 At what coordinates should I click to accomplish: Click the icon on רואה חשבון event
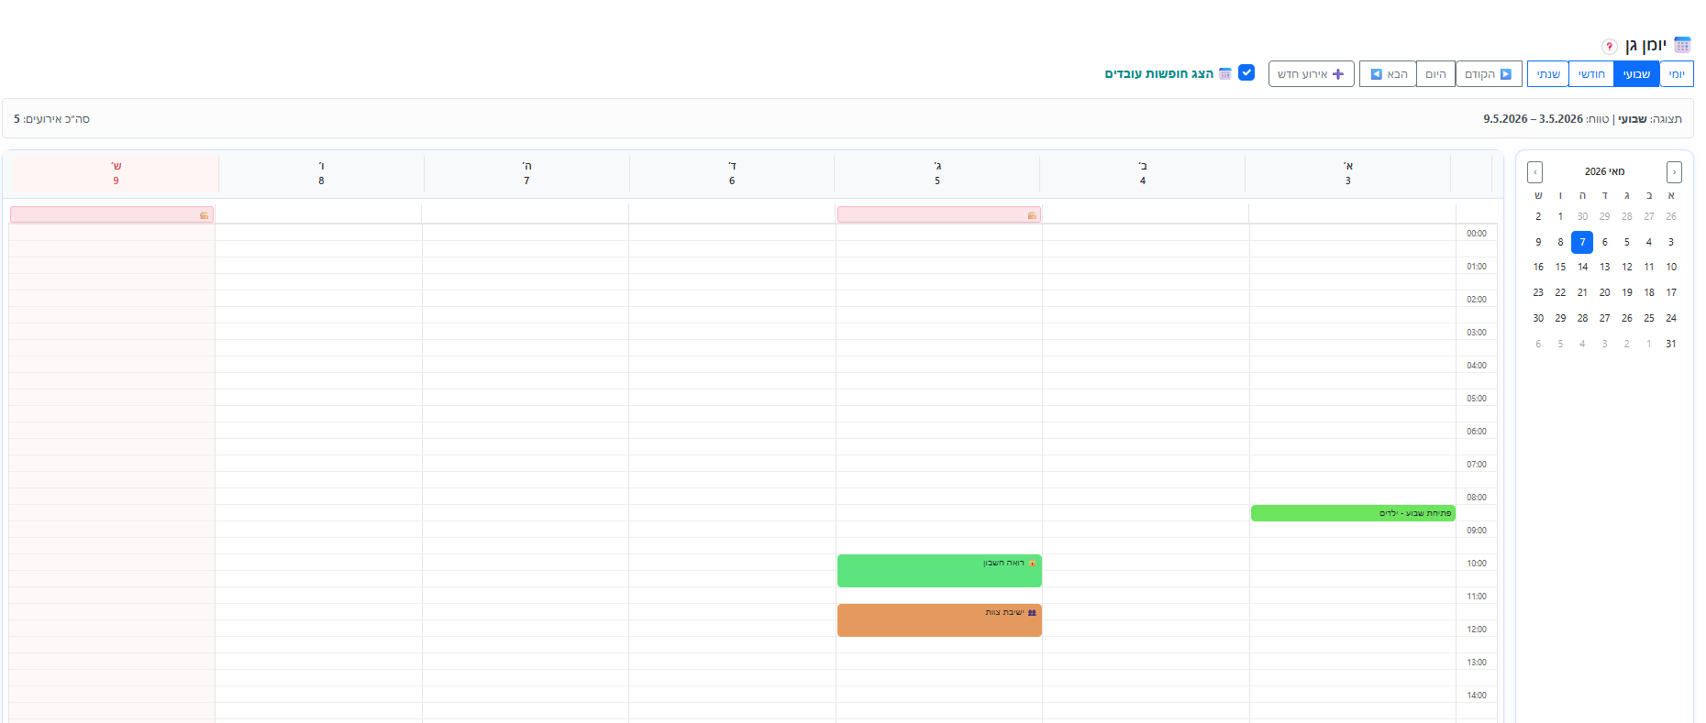coord(1032,563)
